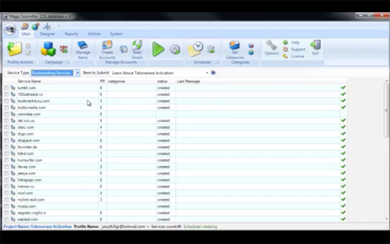390x244 pixels.
Task: Open quick access toolbar customize arrow
Action: point(59,26)
